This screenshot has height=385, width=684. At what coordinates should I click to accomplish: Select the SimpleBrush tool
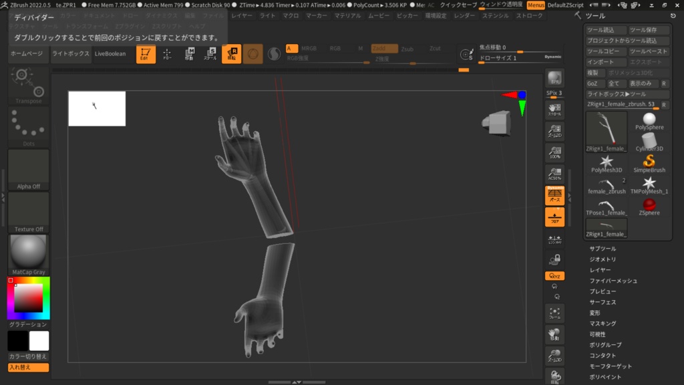pyautogui.click(x=649, y=164)
